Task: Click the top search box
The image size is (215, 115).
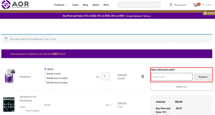Action: pos(139,5)
